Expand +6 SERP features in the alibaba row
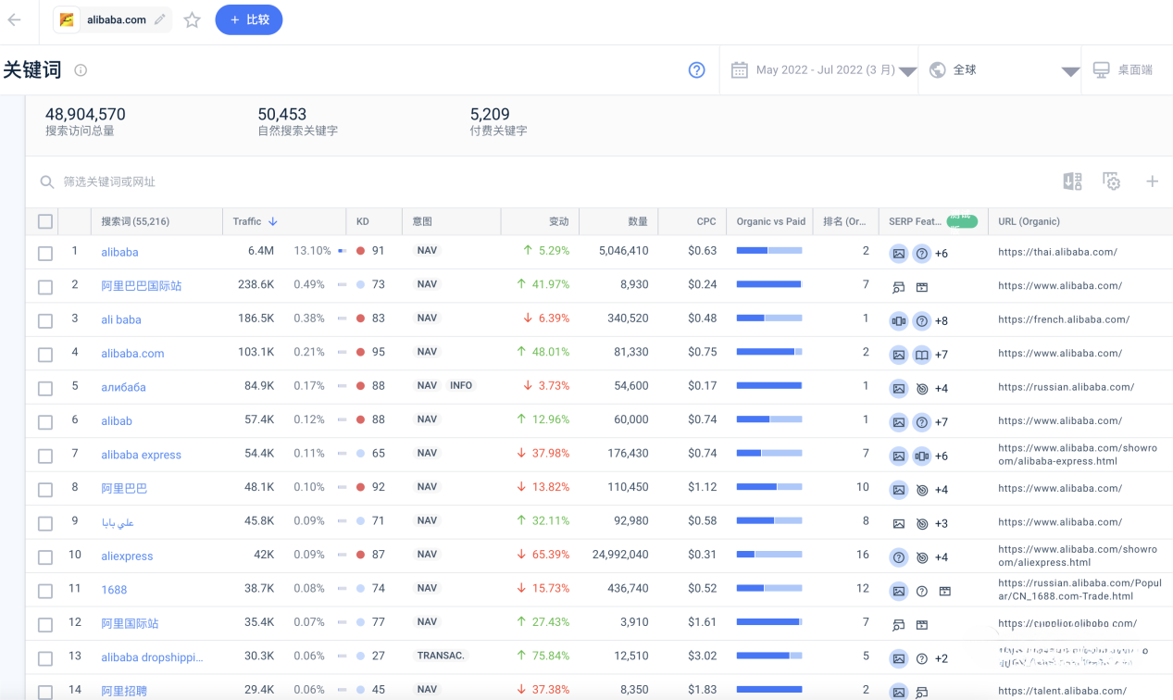1173x700 pixels. tap(941, 254)
